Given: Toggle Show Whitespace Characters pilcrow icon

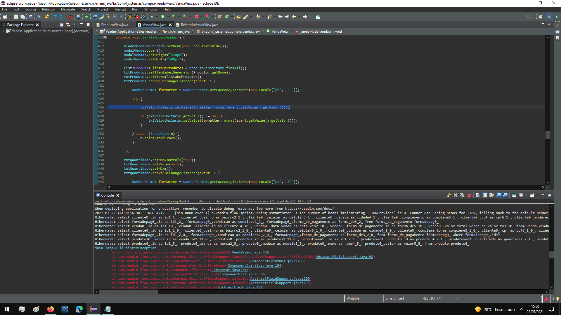Looking at the screenshot, I should coord(122,17).
